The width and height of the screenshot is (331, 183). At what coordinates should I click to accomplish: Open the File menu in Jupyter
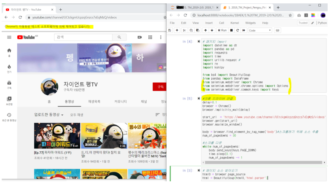coord(172,23)
